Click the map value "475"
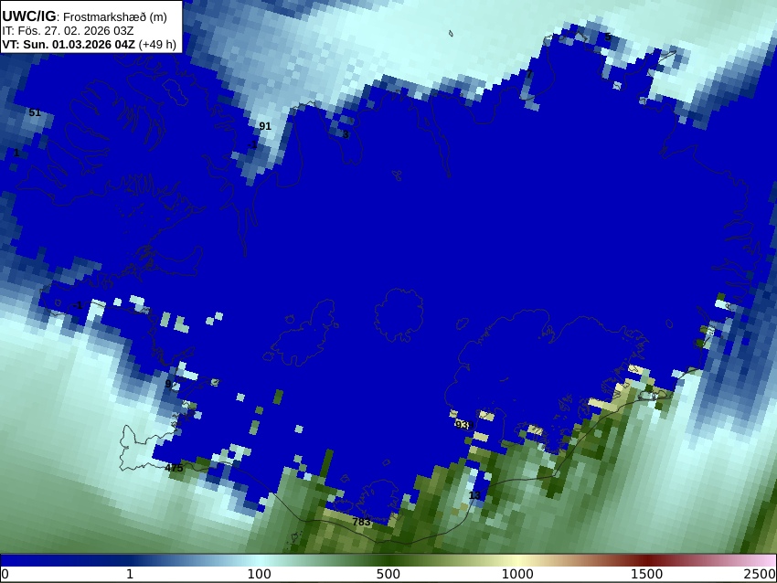Image resolution: width=777 pixels, height=583 pixels. (x=174, y=468)
